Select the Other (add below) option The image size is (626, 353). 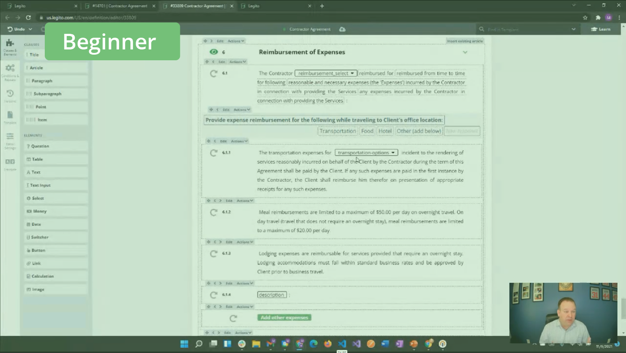click(x=419, y=131)
